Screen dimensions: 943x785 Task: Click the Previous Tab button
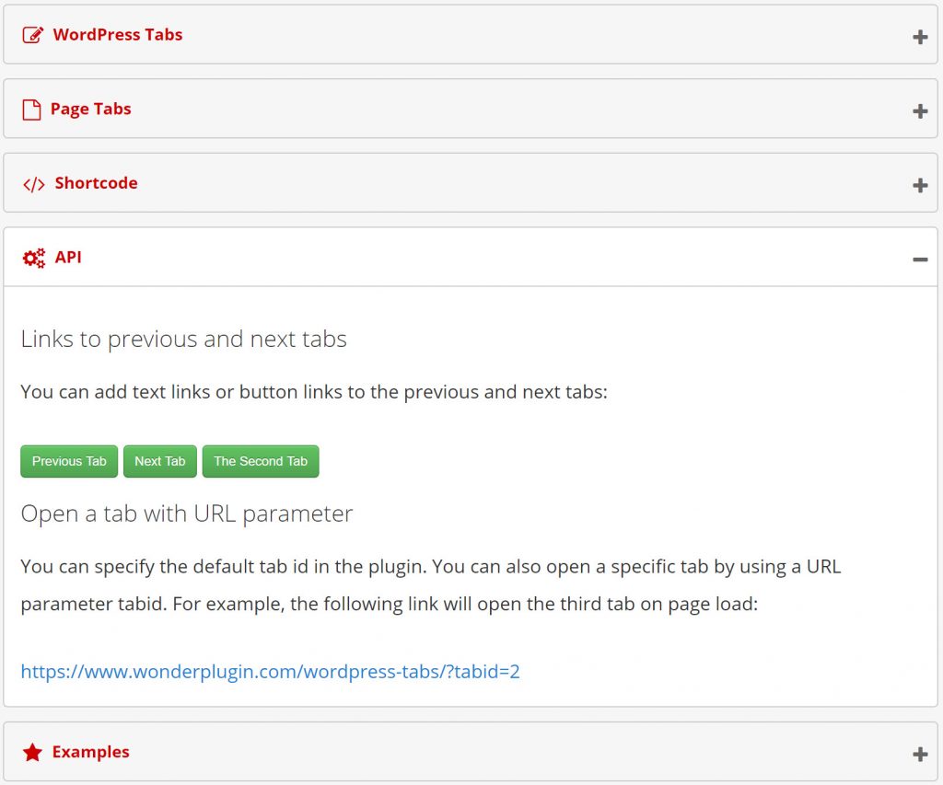68,461
